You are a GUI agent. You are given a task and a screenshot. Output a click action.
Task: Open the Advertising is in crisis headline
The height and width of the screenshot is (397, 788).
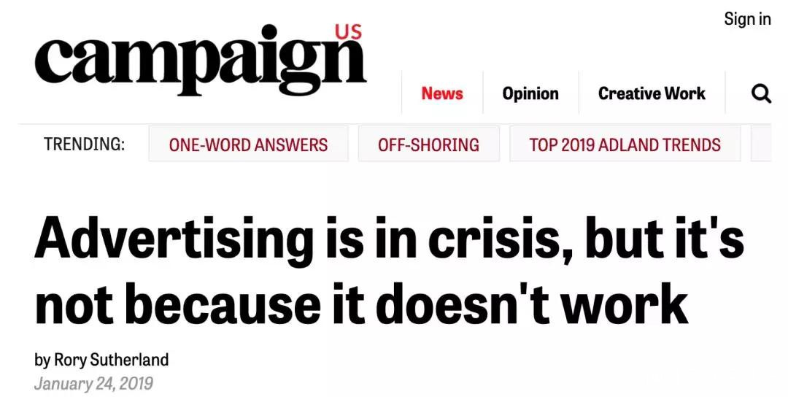tap(390, 271)
